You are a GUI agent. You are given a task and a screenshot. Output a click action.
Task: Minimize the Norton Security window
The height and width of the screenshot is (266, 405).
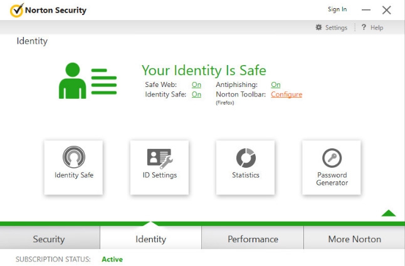pyautogui.click(x=366, y=10)
